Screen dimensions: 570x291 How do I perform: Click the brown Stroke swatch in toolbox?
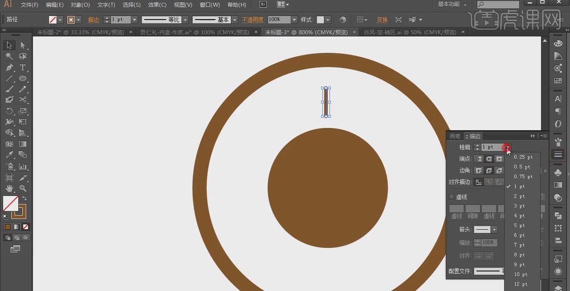pos(19,211)
